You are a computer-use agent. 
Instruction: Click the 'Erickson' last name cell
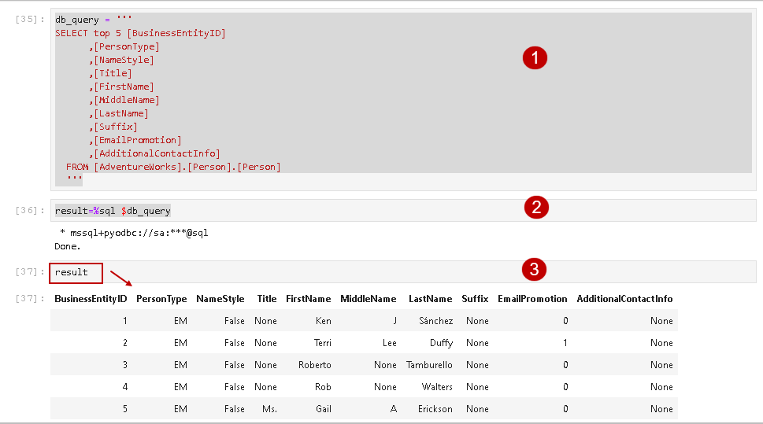[435, 409]
